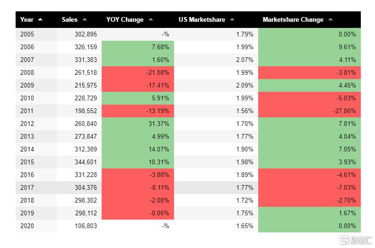Select the red -27.06% marketshare change cell
Viewport: 375px width, 248px height.
click(x=309, y=111)
